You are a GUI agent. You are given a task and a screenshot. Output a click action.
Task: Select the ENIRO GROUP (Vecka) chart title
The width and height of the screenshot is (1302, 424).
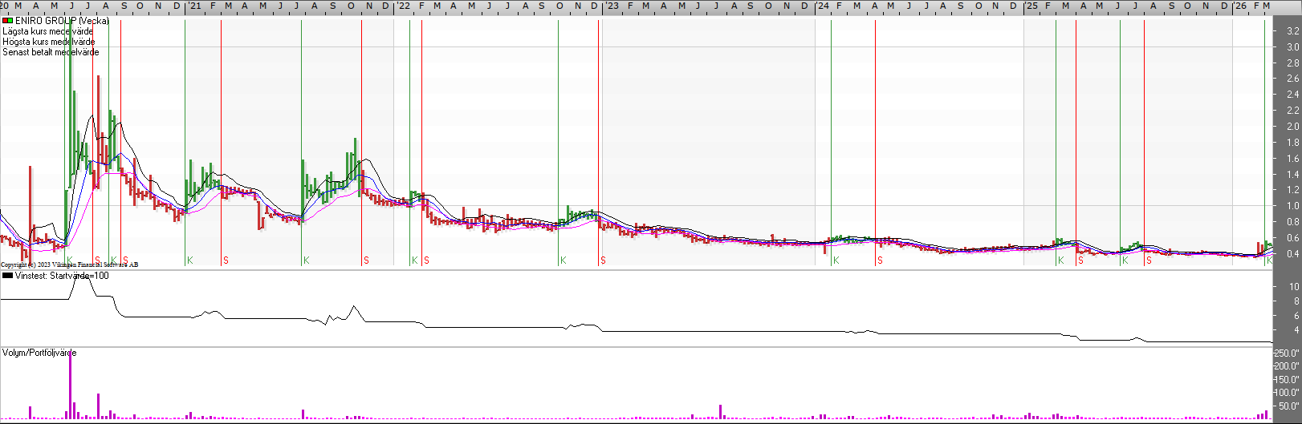coord(62,21)
